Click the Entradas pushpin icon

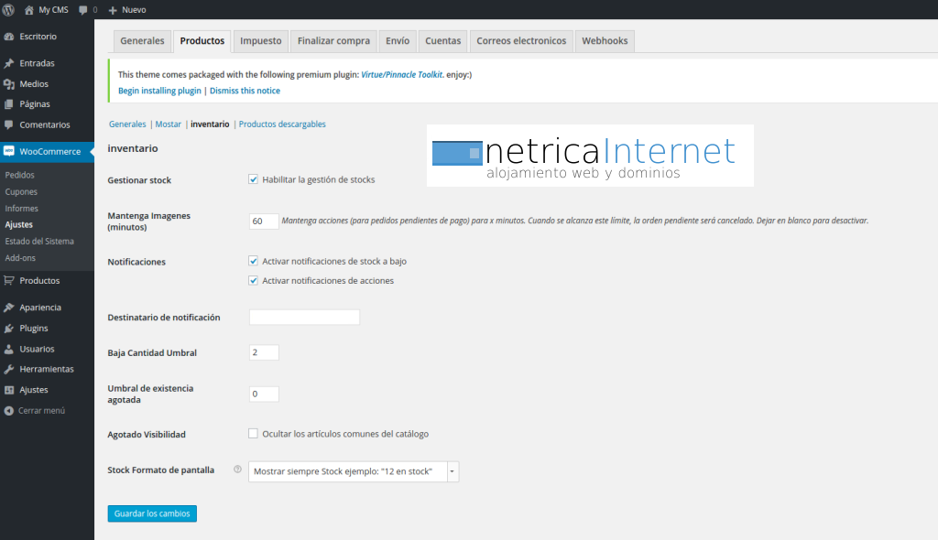[x=9, y=63]
